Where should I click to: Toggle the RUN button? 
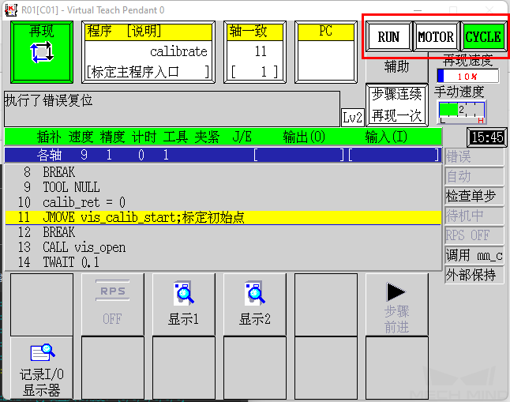[x=388, y=36]
